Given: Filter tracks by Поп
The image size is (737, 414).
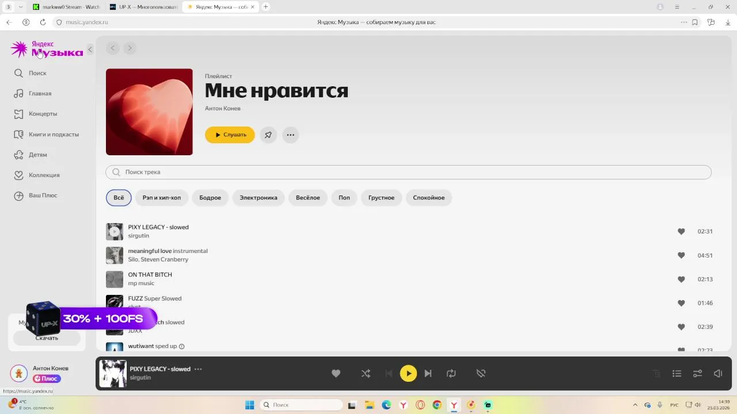Looking at the screenshot, I should point(344,198).
